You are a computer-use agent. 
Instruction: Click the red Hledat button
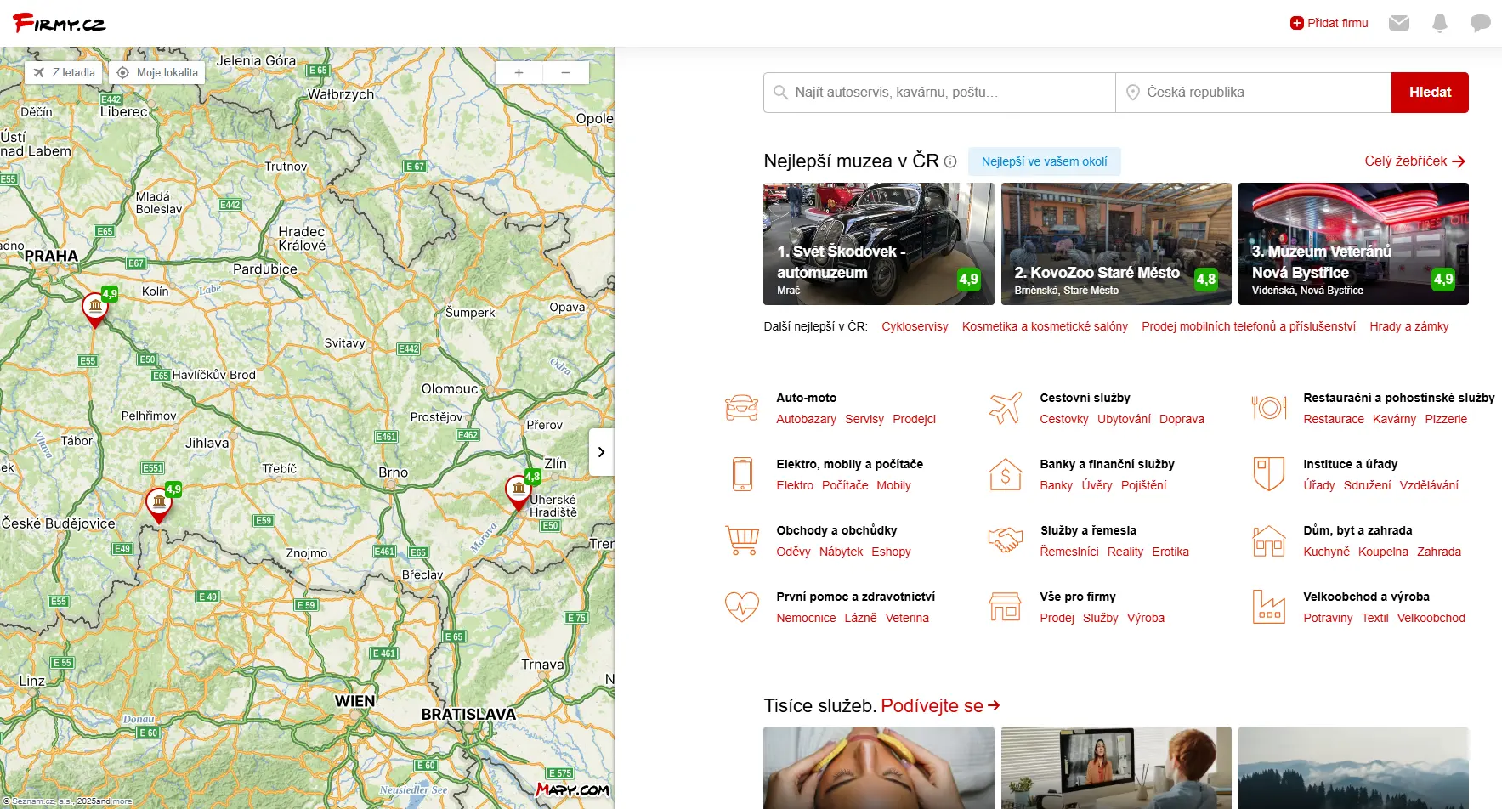pos(1430,92)
